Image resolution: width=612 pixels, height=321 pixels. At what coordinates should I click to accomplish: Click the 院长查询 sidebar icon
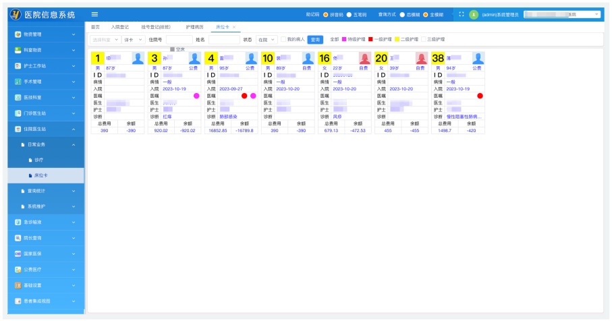click(x=18, y=238)
